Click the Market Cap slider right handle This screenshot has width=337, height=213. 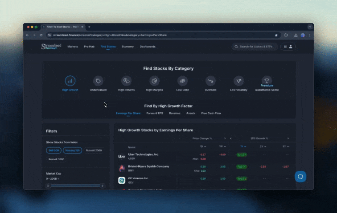tap(103, 186)
